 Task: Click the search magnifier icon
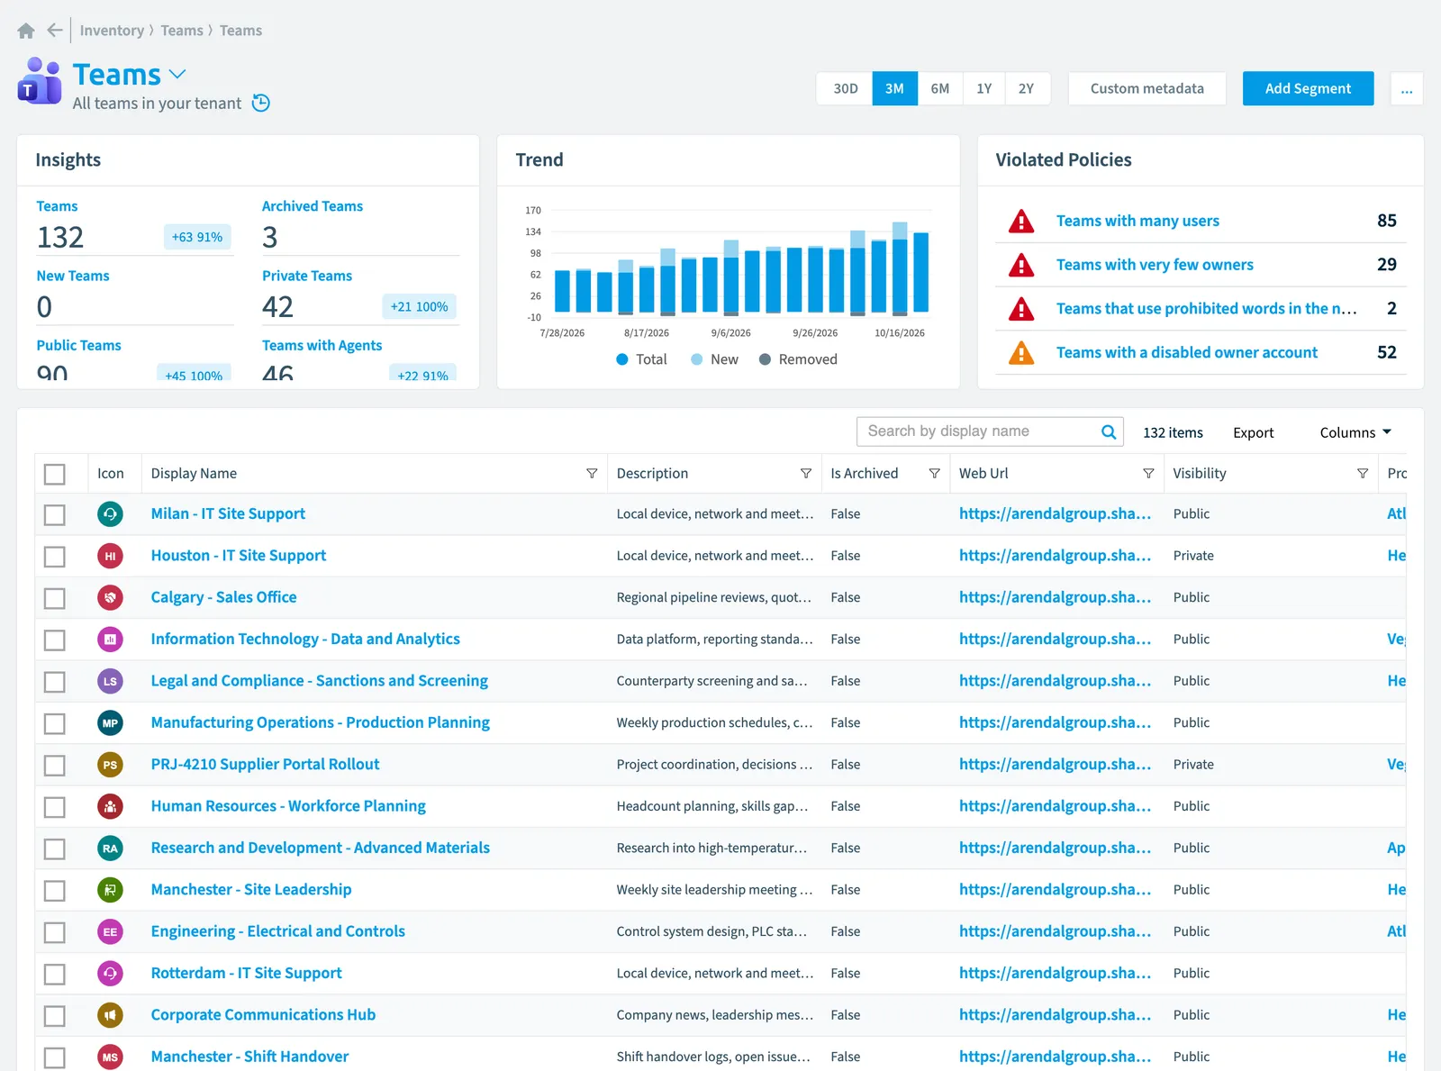pos(1109,431)
